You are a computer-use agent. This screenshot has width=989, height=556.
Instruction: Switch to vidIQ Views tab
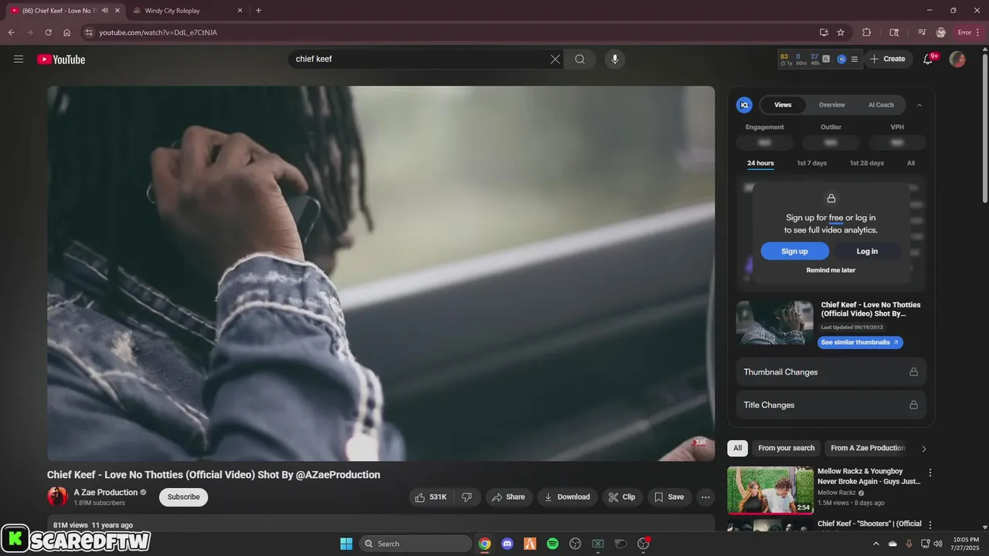783,105
